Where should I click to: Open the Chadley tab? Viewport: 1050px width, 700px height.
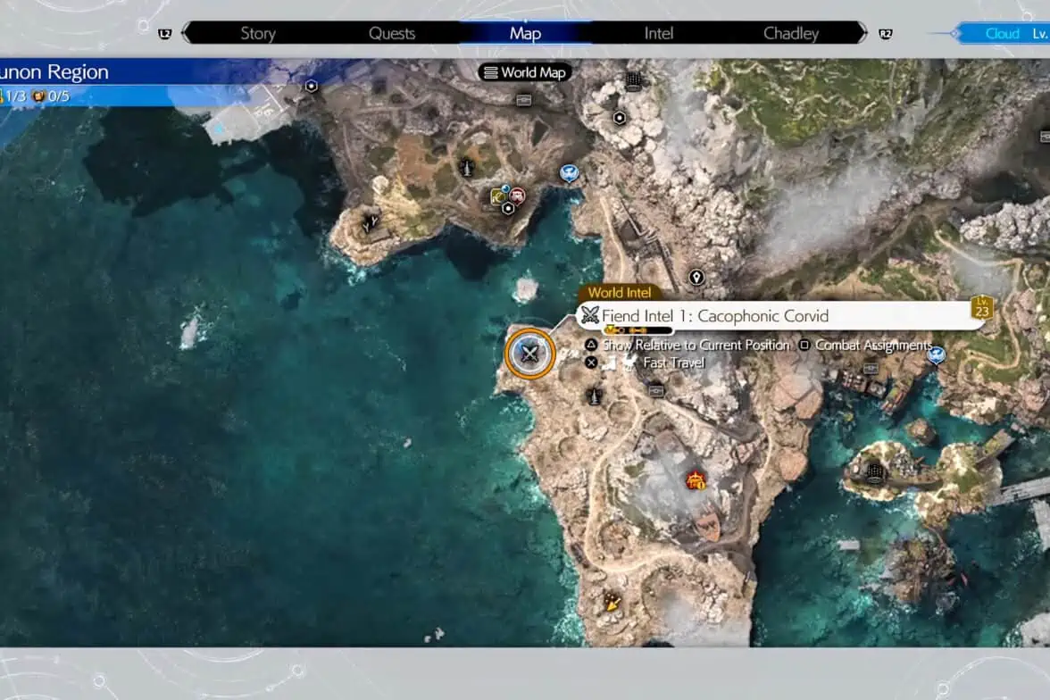[791, 34]
